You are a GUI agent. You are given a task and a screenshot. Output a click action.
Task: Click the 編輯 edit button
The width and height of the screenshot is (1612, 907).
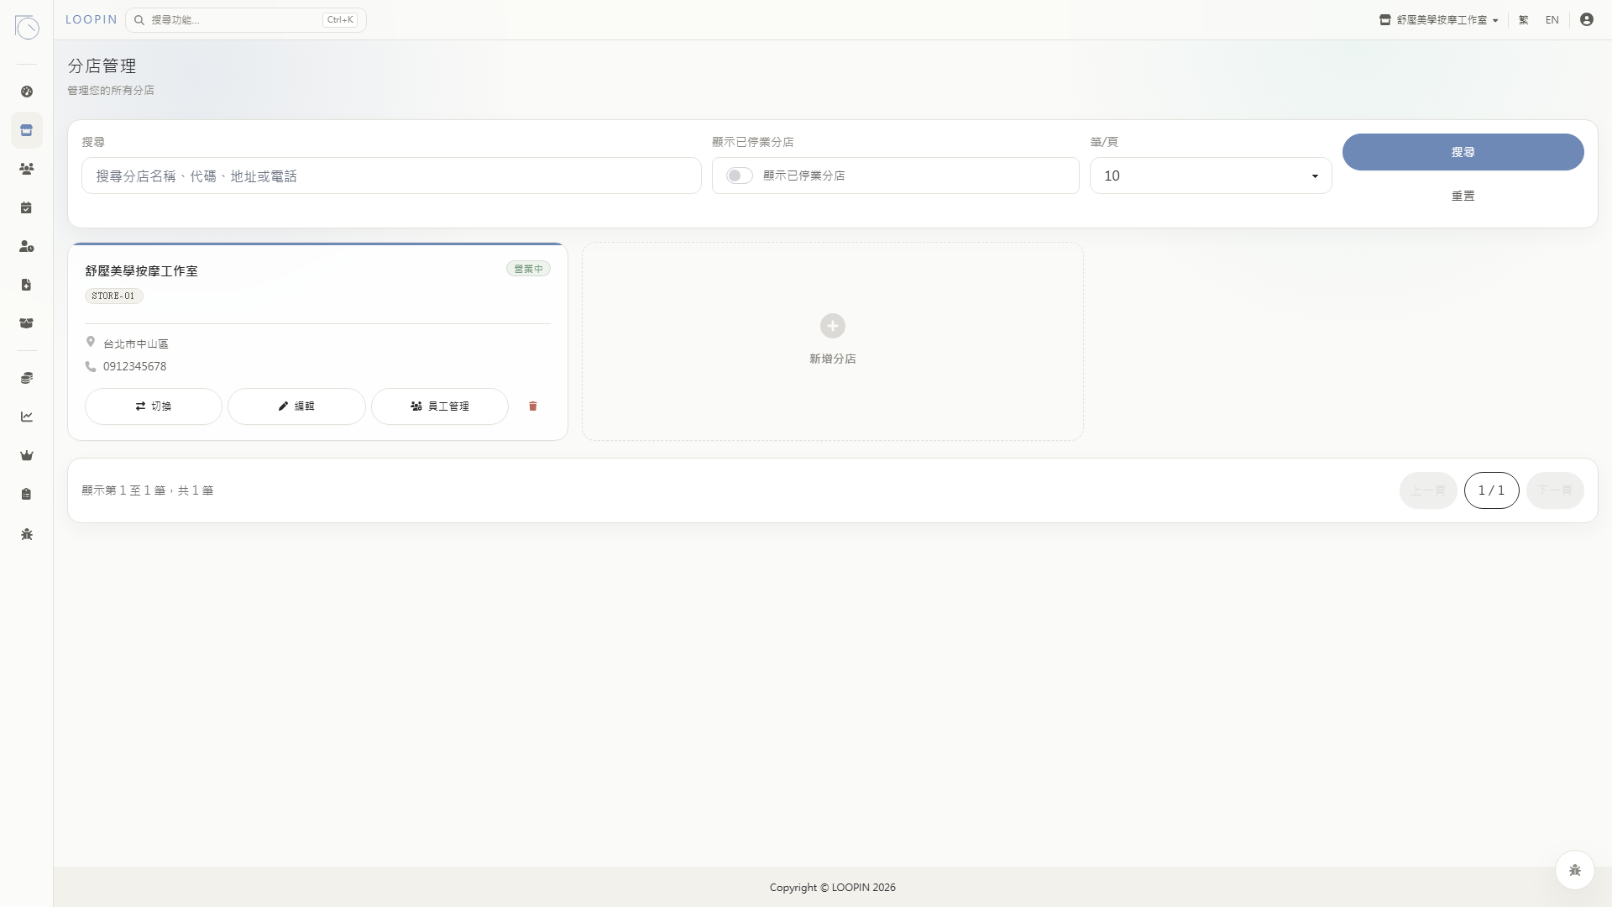[x=296, y=406]
